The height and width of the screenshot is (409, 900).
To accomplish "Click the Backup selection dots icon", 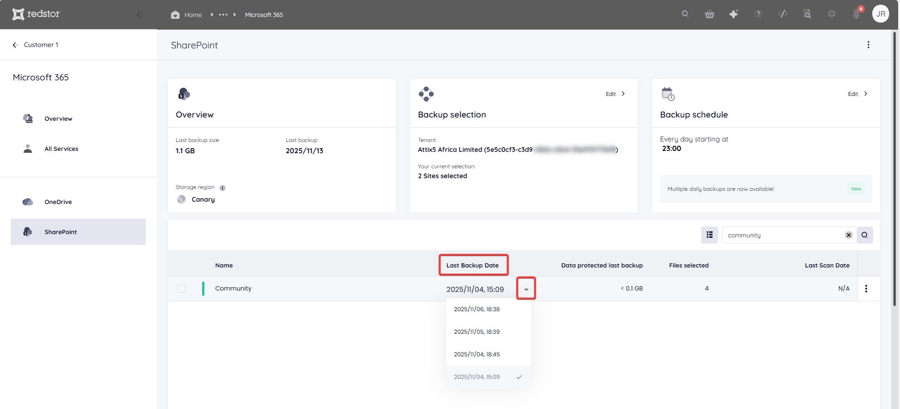I will [x=426, y=94].
